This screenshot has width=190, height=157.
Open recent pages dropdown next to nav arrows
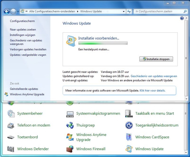(18, 11)
